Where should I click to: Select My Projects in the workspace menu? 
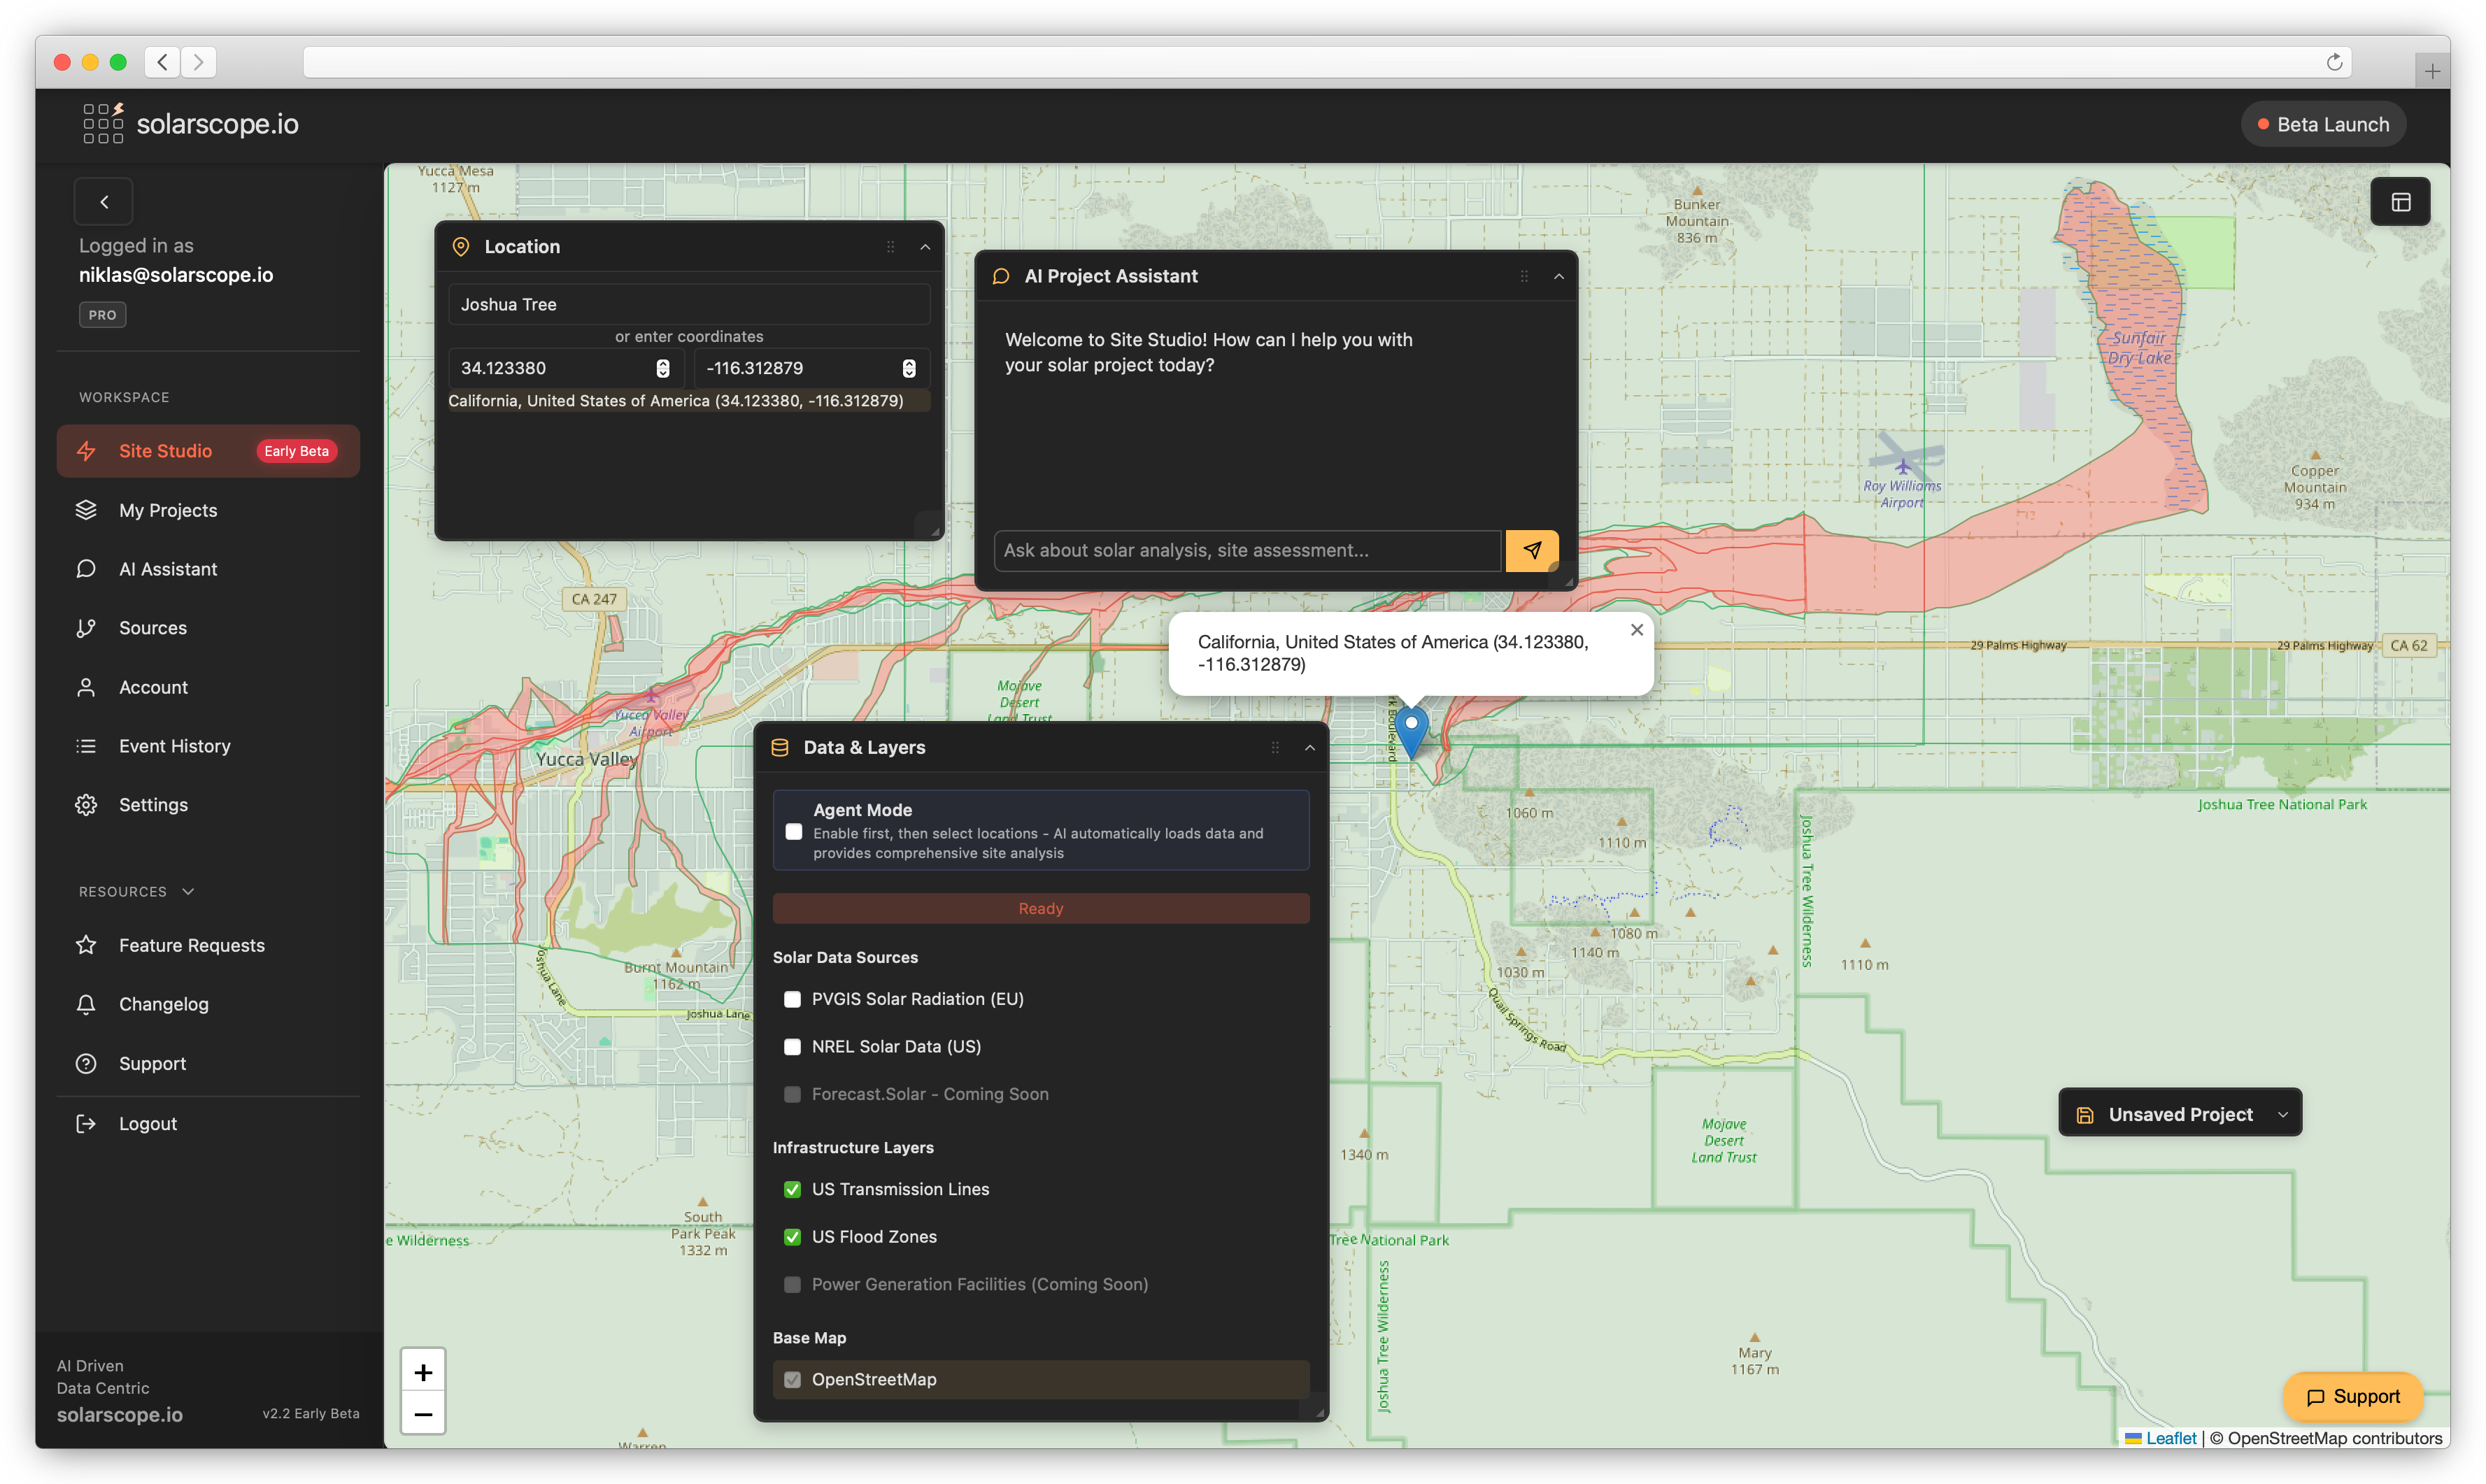pos(168,510)
